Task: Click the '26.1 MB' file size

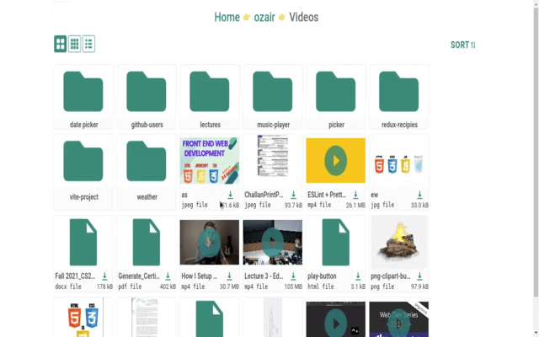Action: pyautogui.click(x=355, y=206)
